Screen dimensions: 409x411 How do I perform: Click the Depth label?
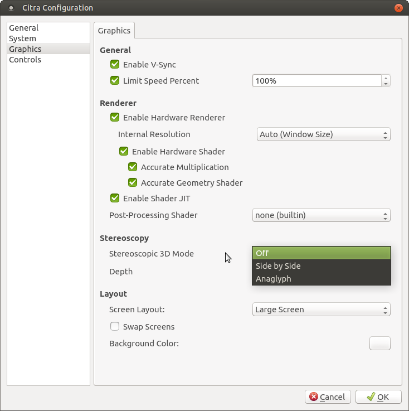point(121,272)
